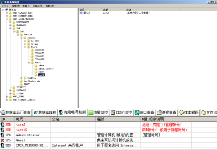Click the disabled Guest account icon
This screenshot has width=217, height=150.
click(3, 140)
